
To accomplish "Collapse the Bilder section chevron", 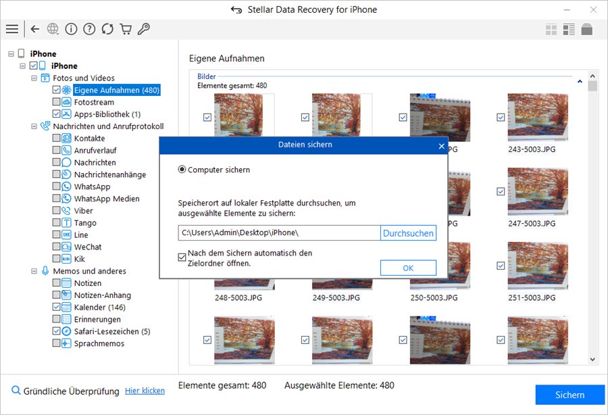I will tap(580, 81).
